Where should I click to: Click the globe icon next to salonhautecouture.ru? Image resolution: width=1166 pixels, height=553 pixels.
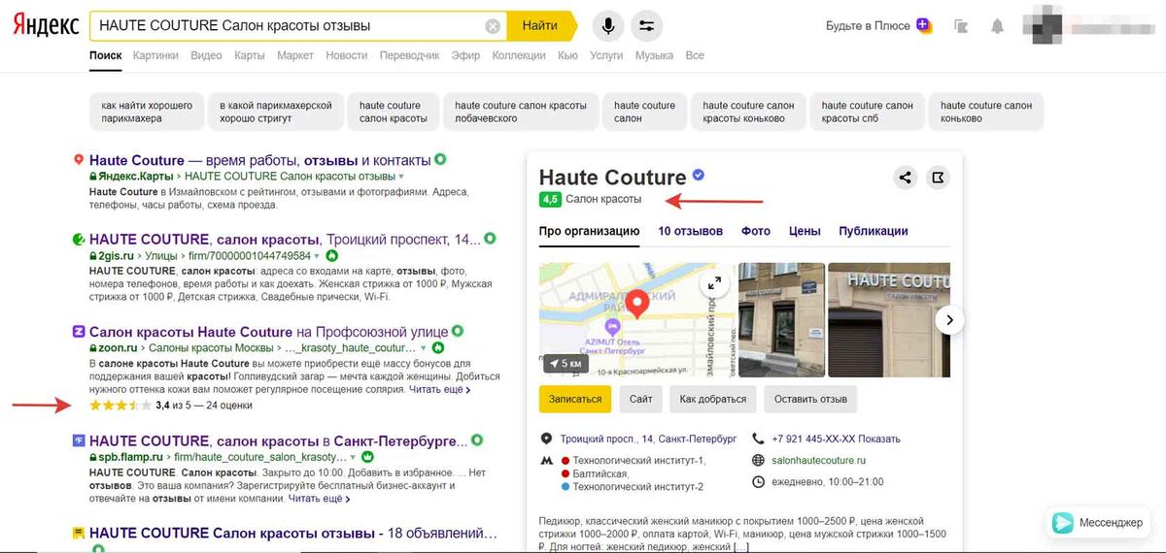(x=758, y=460)
